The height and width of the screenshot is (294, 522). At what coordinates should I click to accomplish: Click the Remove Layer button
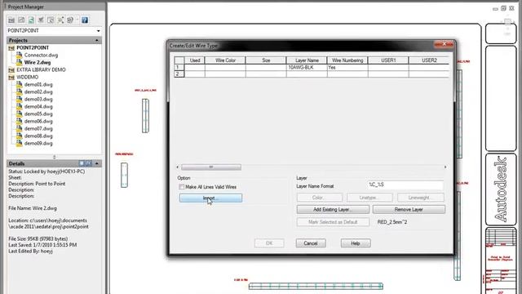(409, 210)
